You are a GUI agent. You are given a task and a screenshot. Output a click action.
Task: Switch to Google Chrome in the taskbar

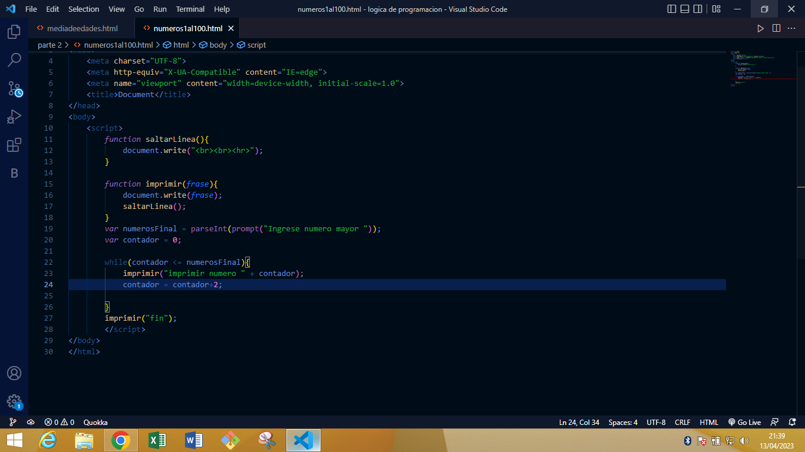click(121, 440)
